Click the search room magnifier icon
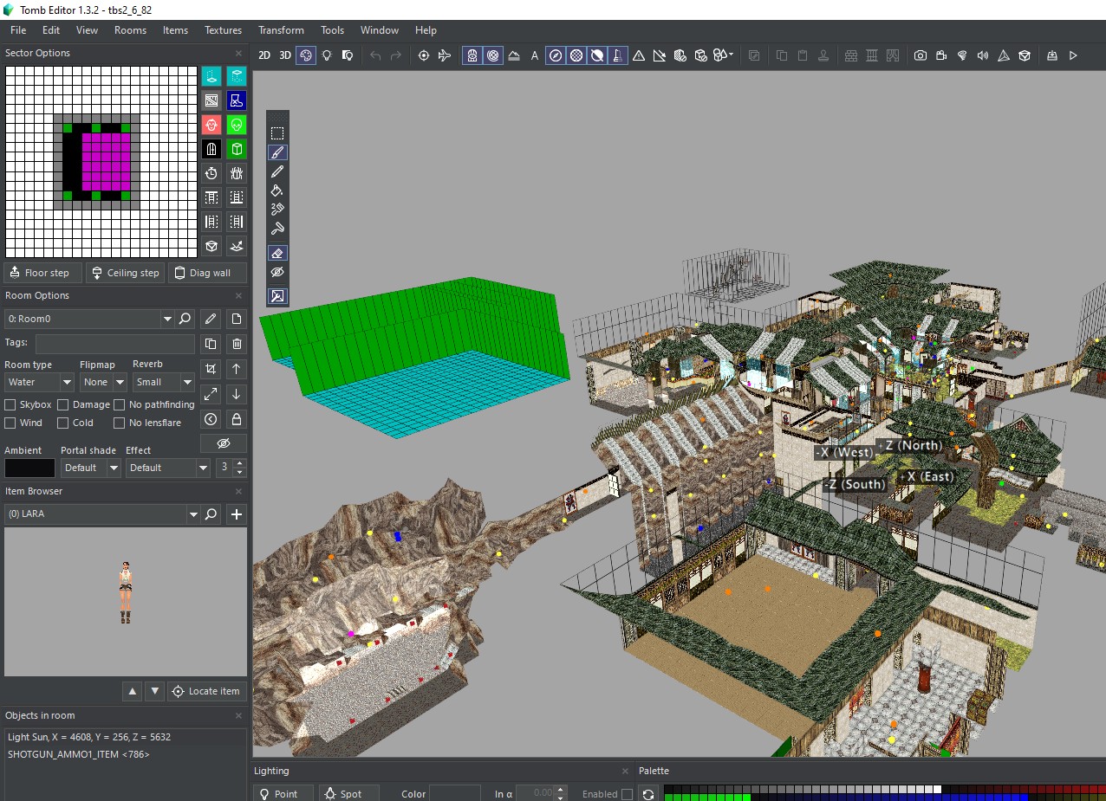Image resolution: width=1106 pixels, height=801 pixels. coord(185,319)
